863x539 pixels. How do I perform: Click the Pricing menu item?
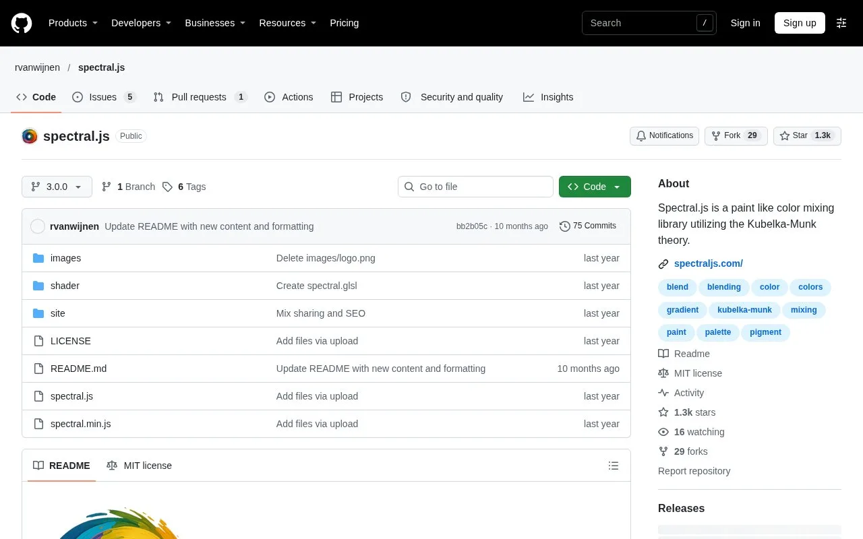[x=344, y=23]
